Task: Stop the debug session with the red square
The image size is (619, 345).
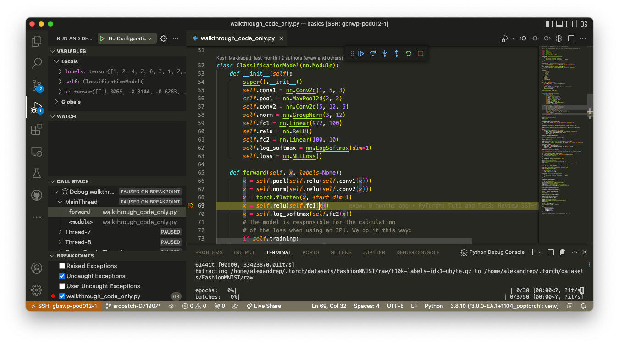Action: [x=420, y=54]
